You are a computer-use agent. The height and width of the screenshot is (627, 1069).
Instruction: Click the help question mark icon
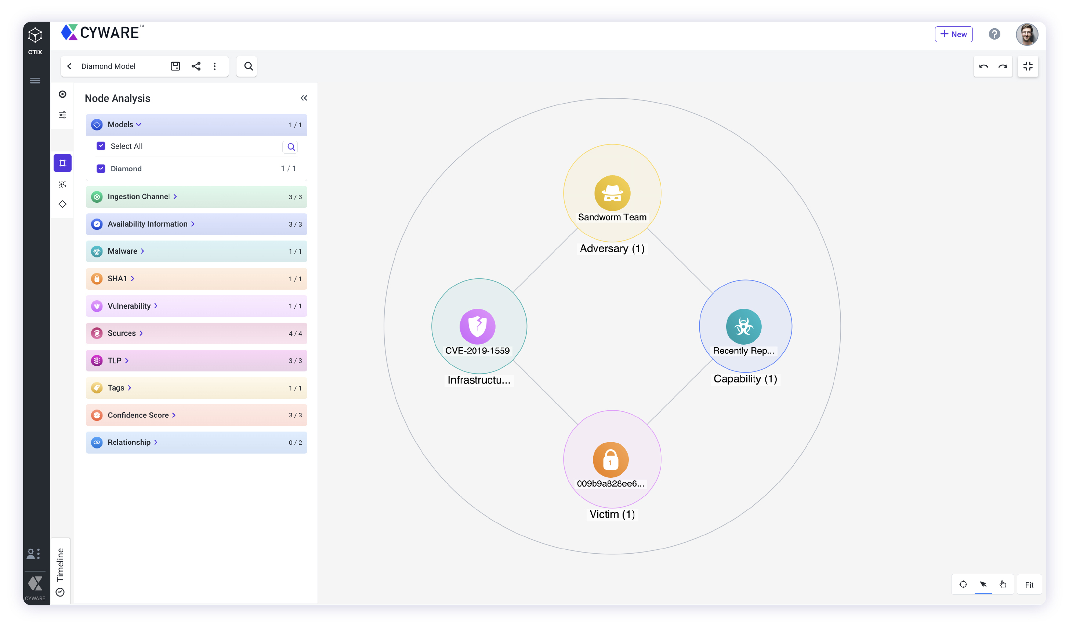tap(994, 34)
